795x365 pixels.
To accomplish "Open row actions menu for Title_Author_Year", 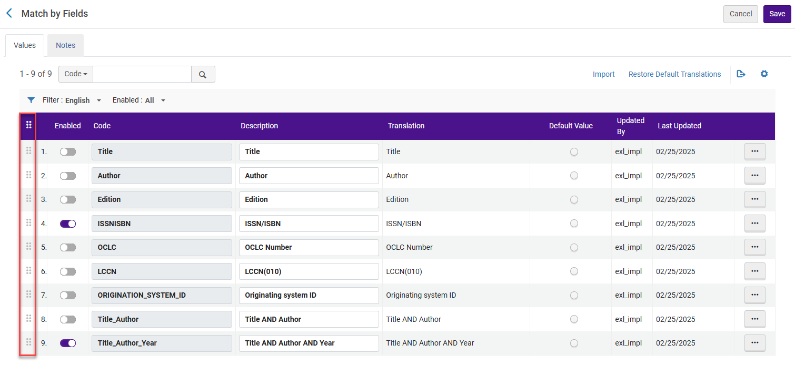I will tap(754, 343).
